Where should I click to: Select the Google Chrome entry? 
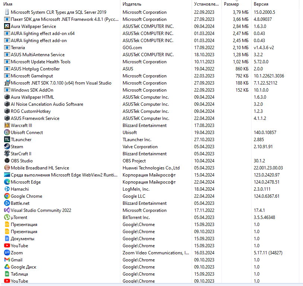pyautogui.click(x=26, y=196)
